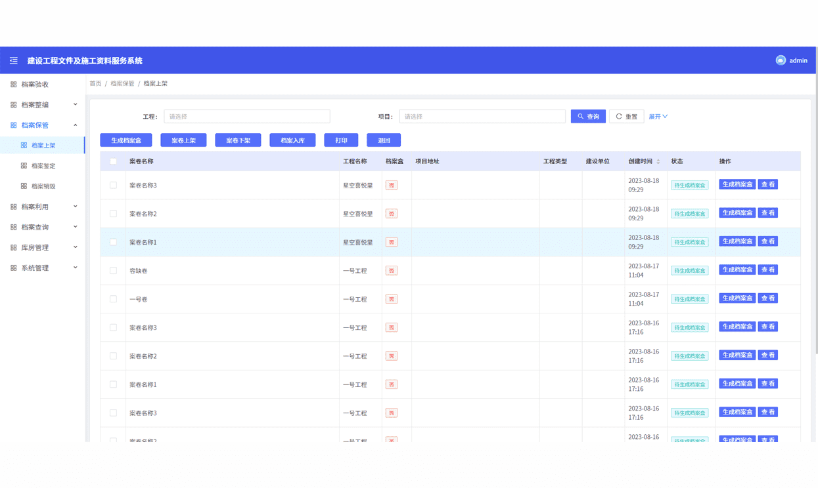The height and width of the screenshot is (488, 818).
Task: Toggle the select-all checkbox in table header
Action: [x=113, y=161]
